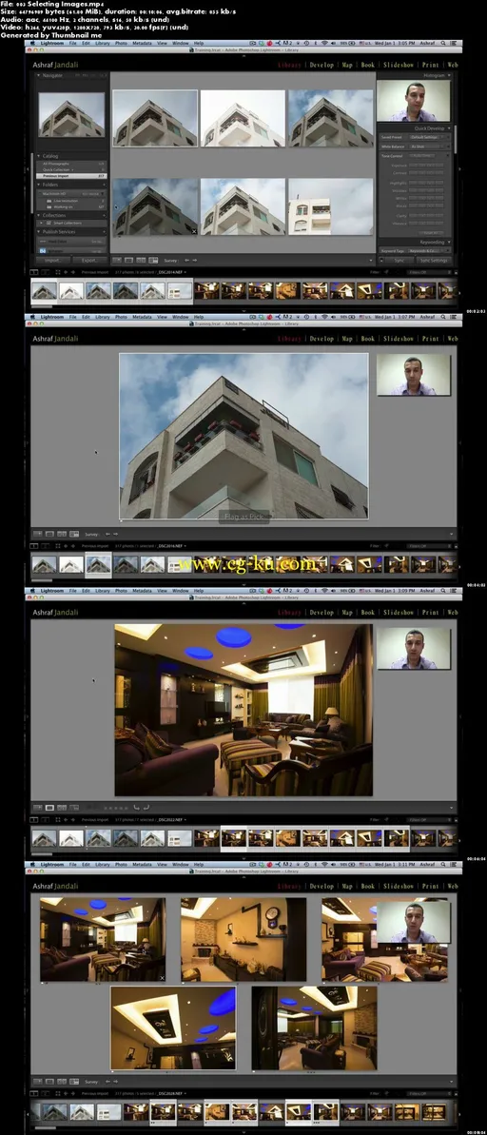487x1135 pixels.
Task: Click grid shortcut icon in 3:05 PM filmstrip header
Action: point(56,272)
